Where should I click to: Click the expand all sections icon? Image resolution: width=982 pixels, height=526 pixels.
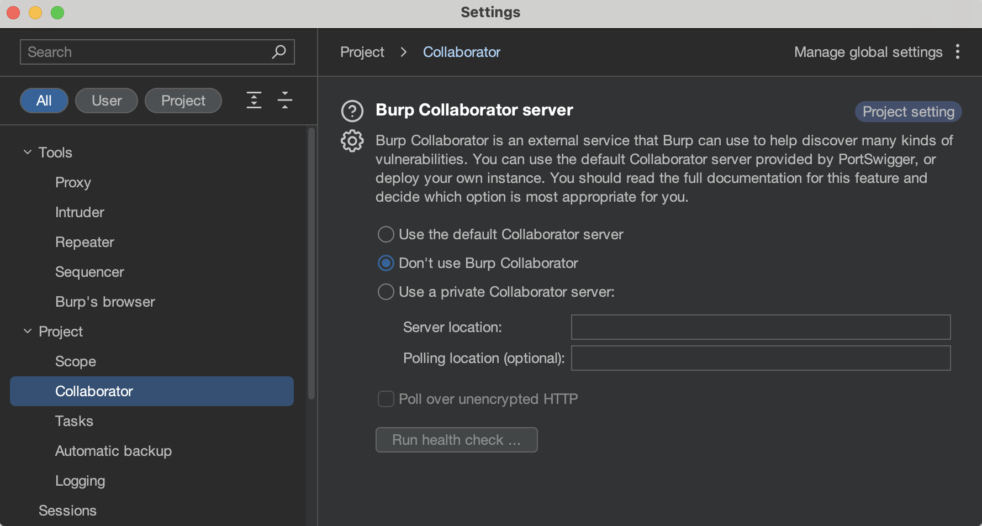(x=254, y=100)
